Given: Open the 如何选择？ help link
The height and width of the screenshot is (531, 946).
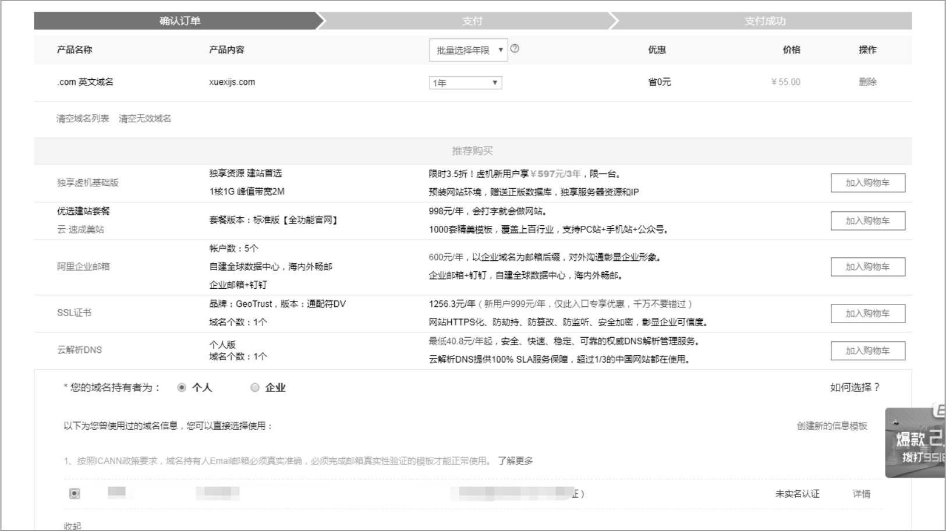Looking at the screenshot, I should point(855,388).
